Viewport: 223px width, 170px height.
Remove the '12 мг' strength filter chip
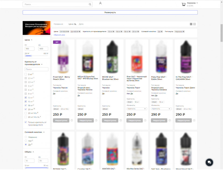coord(113,32)
